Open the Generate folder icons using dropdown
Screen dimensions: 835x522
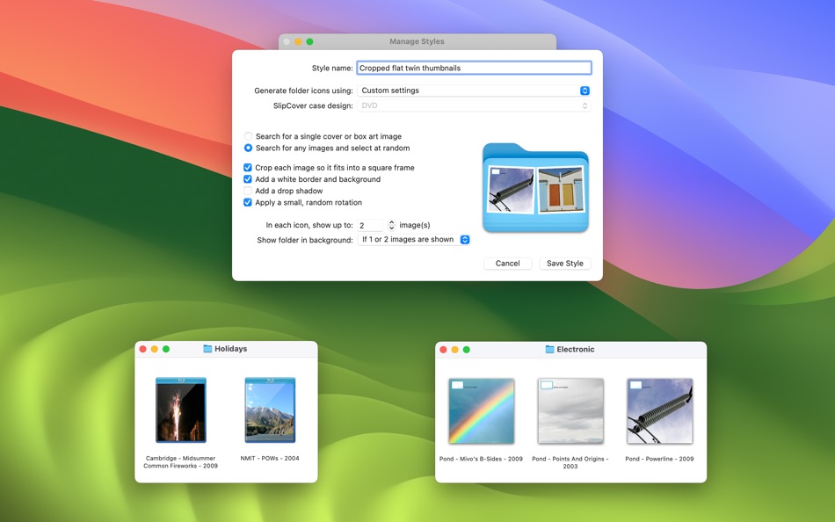pos(474,91)
